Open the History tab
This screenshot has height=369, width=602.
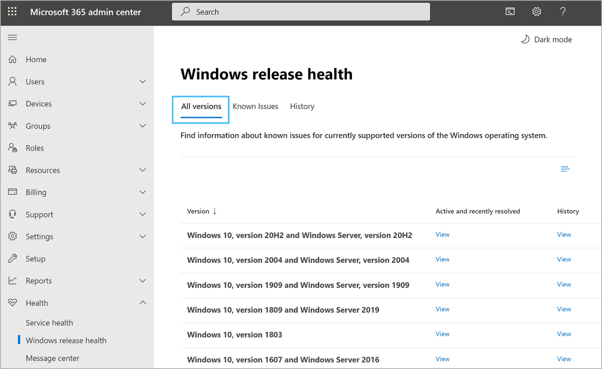pyautogui.click(x=302, y=106)
